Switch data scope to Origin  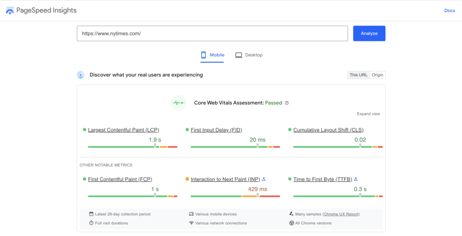(377, 75)
